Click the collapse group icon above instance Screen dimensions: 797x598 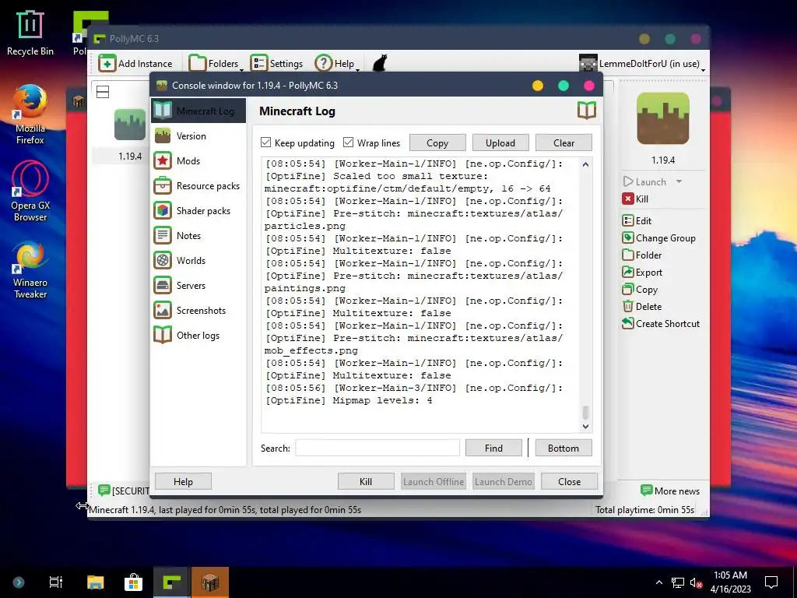coord(103,92)
